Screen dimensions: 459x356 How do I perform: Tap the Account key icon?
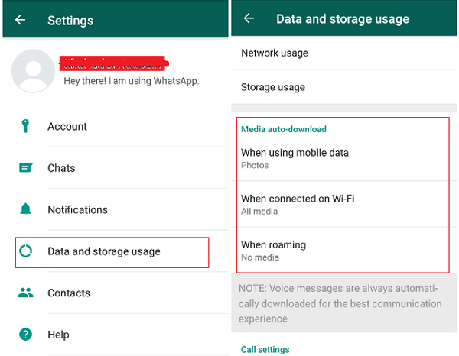click(25, 126)
